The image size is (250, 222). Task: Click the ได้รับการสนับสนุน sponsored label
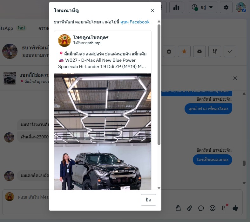click(88, 43)
